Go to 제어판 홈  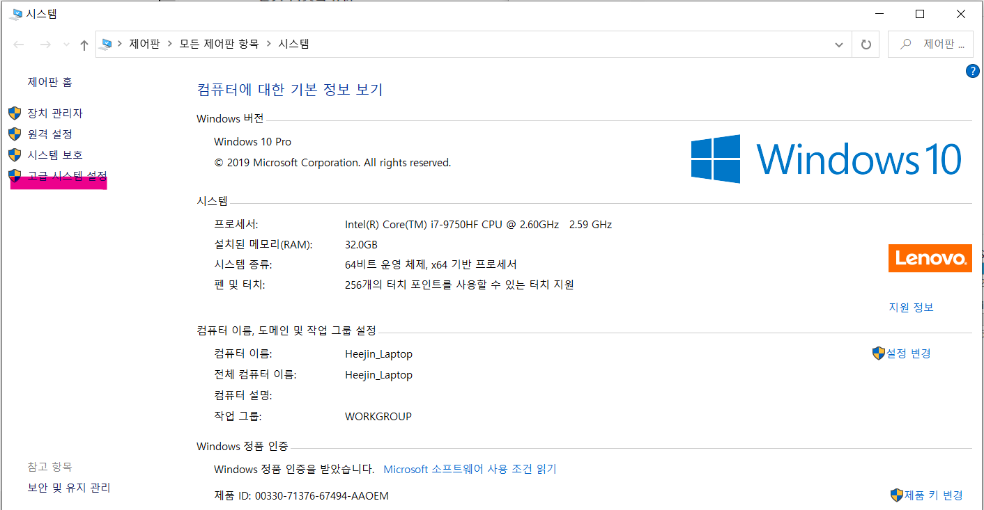pyautogui.click(x=50, y=82)
